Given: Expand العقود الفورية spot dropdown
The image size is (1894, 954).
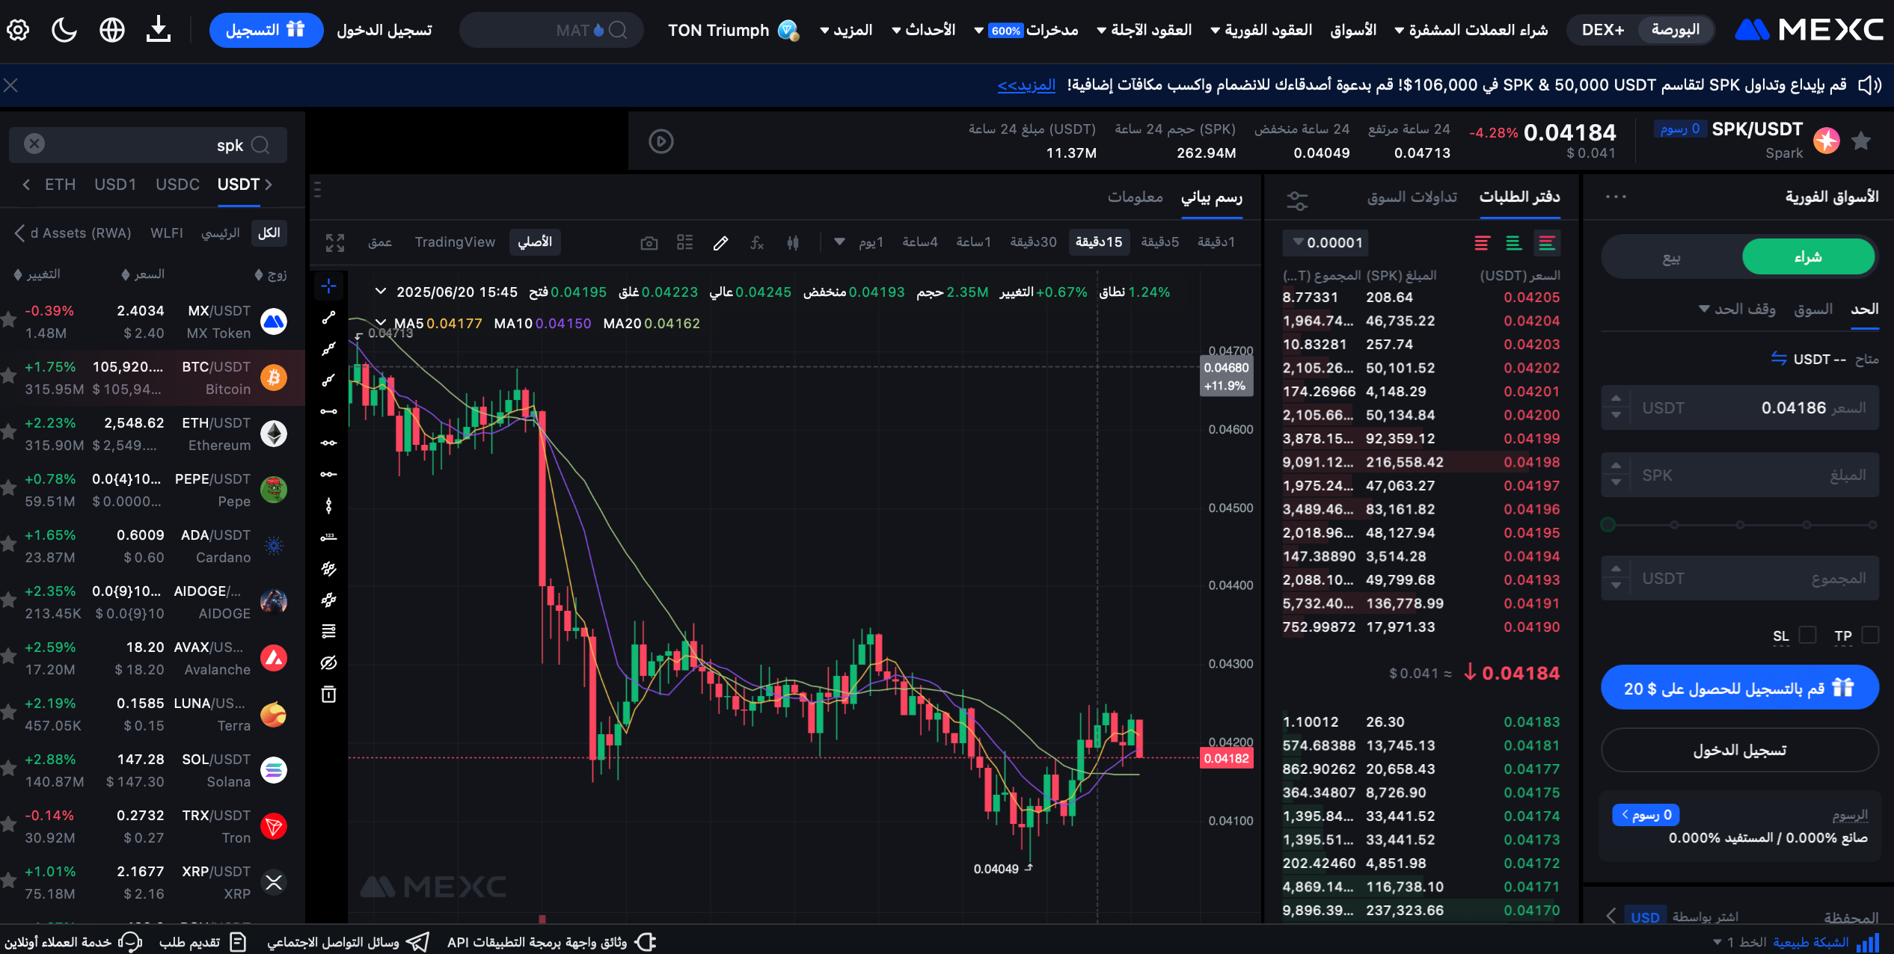Looking at the screenshot, I should (1262, 30).
